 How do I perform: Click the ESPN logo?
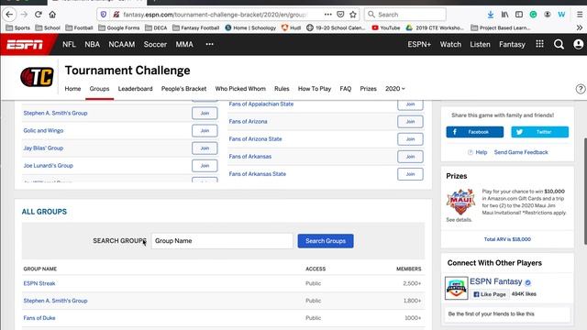(x=25, y=45)
